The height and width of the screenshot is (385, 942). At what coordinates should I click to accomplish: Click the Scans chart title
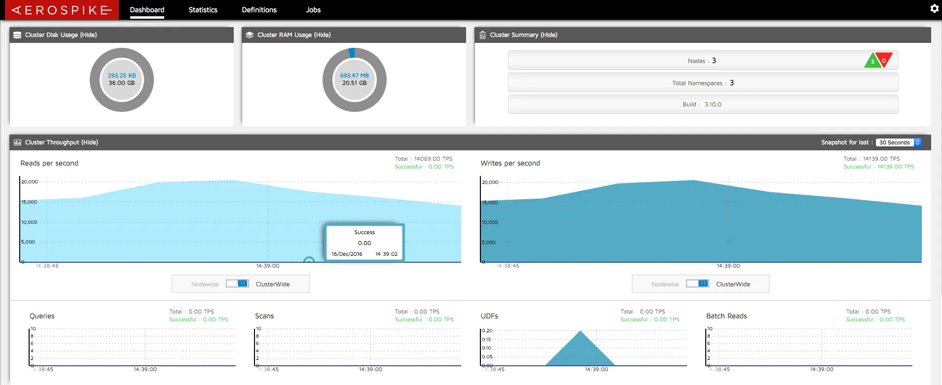tap(264, 316)
